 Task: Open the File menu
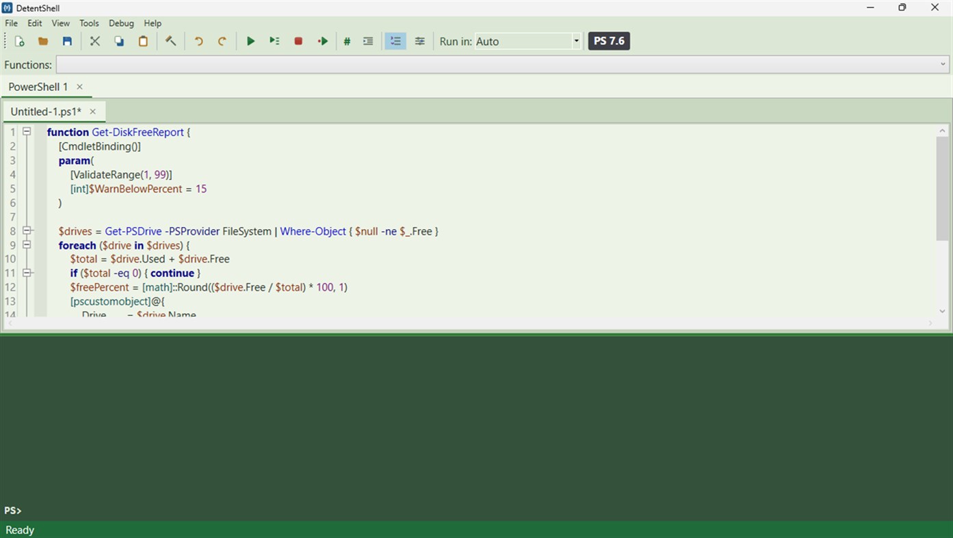12,23
